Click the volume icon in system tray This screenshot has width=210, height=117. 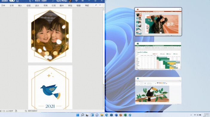(x=197, y=115)
